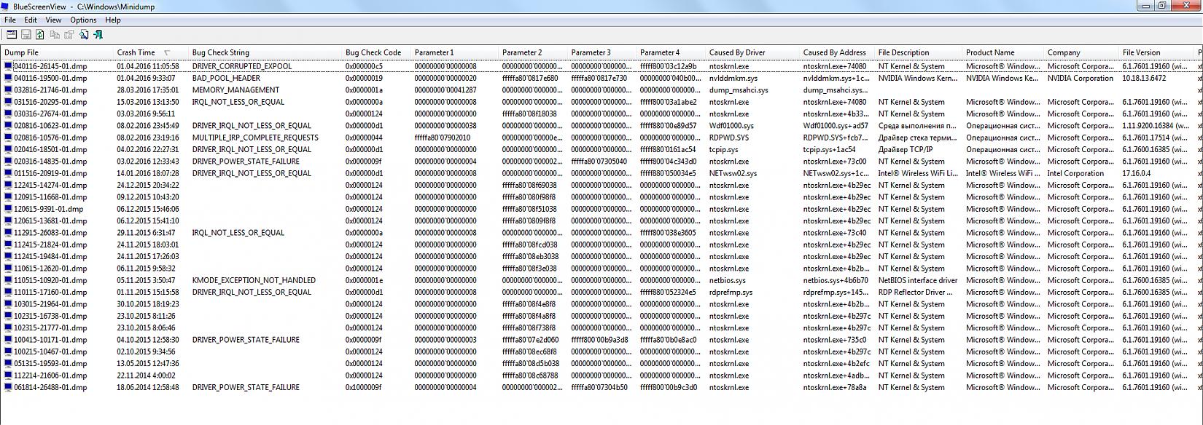Click dump icon beside 032816-21746-01.dmp
The height and width of the screenshot is (425, 1203).
tap(9, 90)
